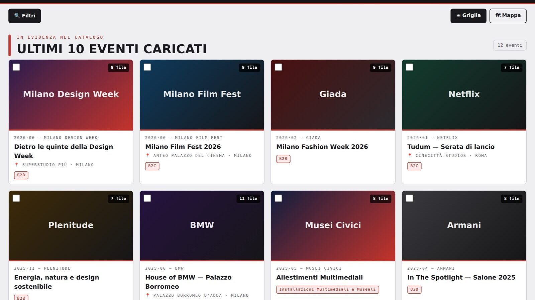Open 'Dietro le quinte della Design Week' event
Image resolution: width=535 pixels, height=300 pixels.
point(64,151)
